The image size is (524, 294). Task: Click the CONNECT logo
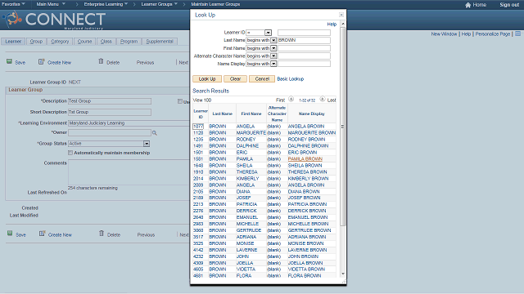[53, 20]
